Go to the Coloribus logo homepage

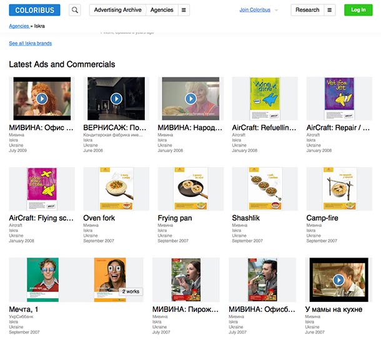click(34, 10)
